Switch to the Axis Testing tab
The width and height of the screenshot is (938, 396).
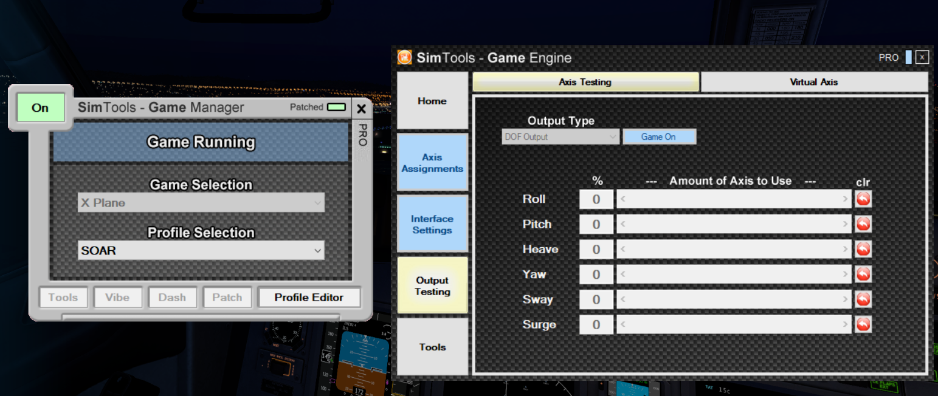tap(585, 82)
